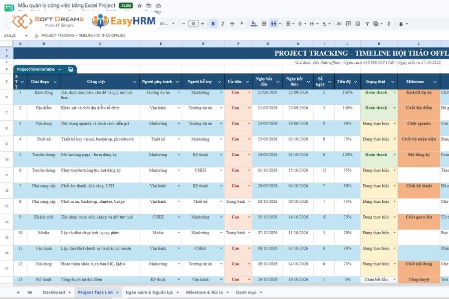449x299 pixels.
Task: Check the cloud save status icon
Action: tap(158, 5)
